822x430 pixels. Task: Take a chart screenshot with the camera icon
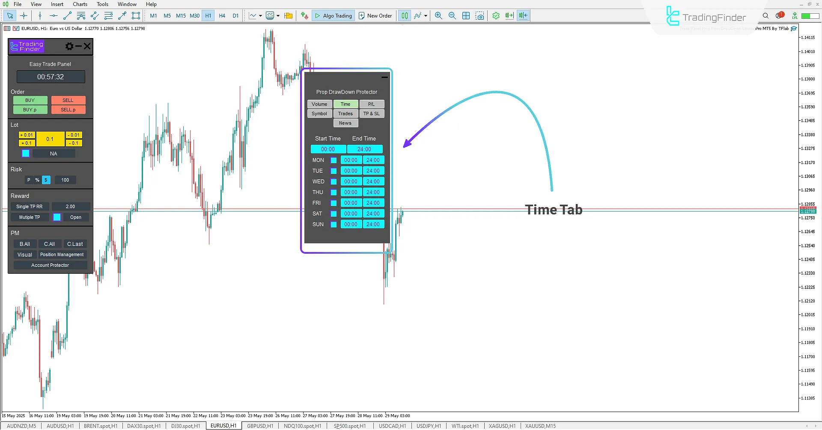click(480, 15)
